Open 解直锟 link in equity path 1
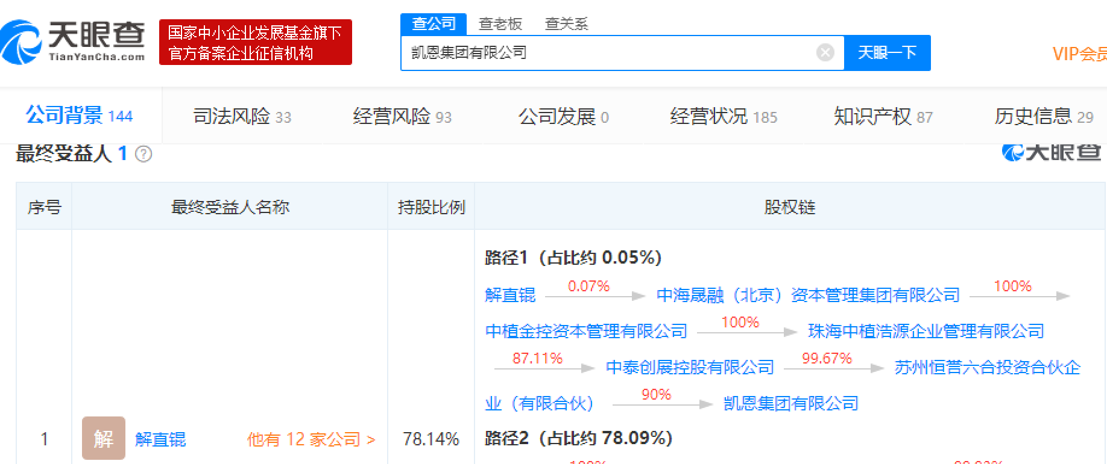This screenshot has width=1107, height=464. tap(510, 295)
